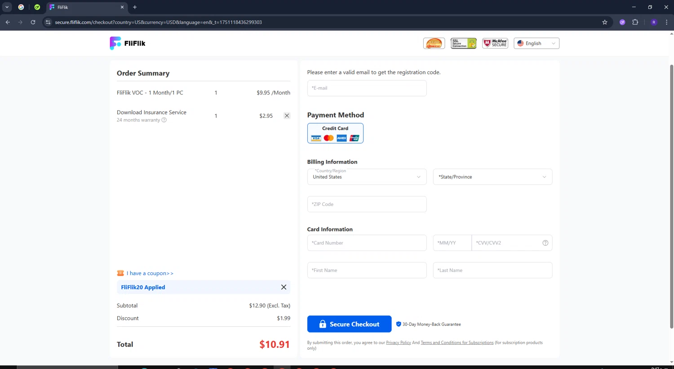
Task: Open the English language dropdown
Action: (x=537, y=43)
